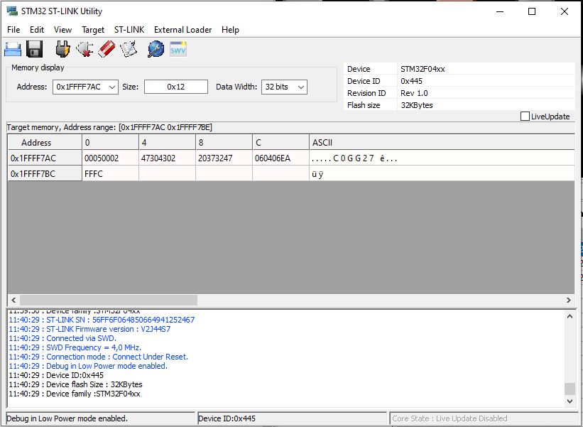Open the External Loader menu

[183, 30]
